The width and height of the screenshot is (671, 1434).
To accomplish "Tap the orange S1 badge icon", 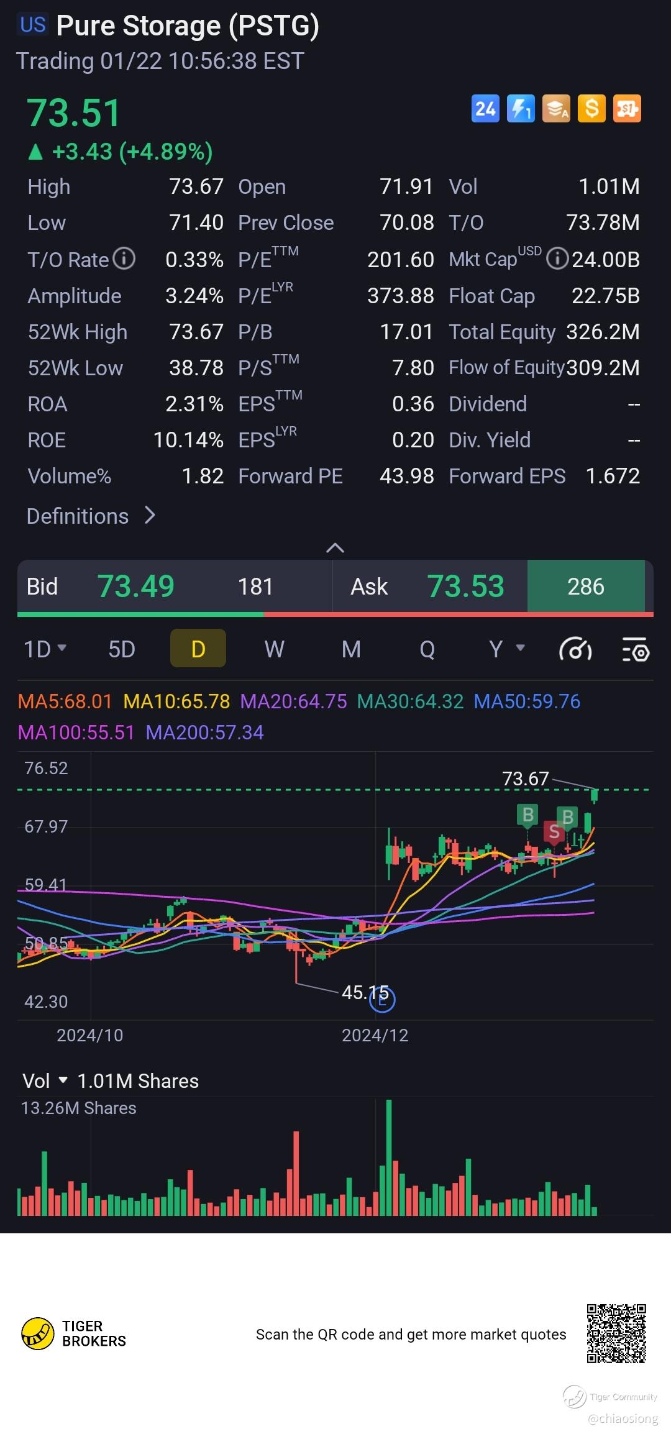I will coord(627,109).
